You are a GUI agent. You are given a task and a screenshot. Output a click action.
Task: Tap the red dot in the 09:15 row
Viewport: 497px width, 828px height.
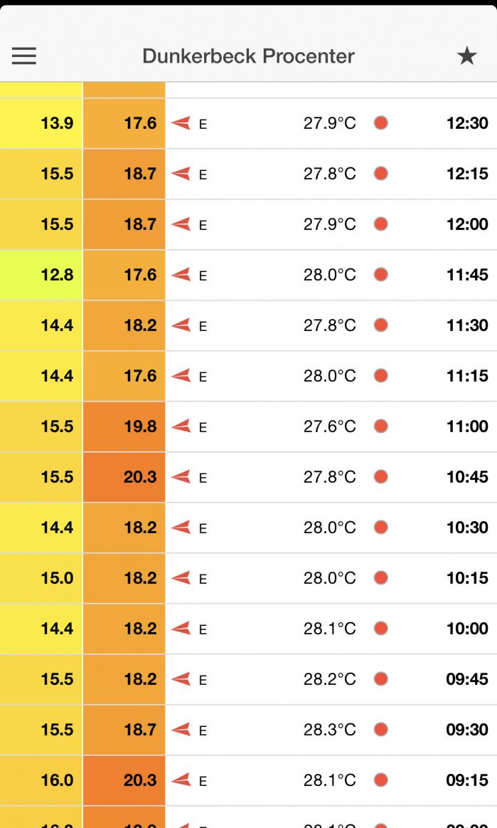pos(381,780)
